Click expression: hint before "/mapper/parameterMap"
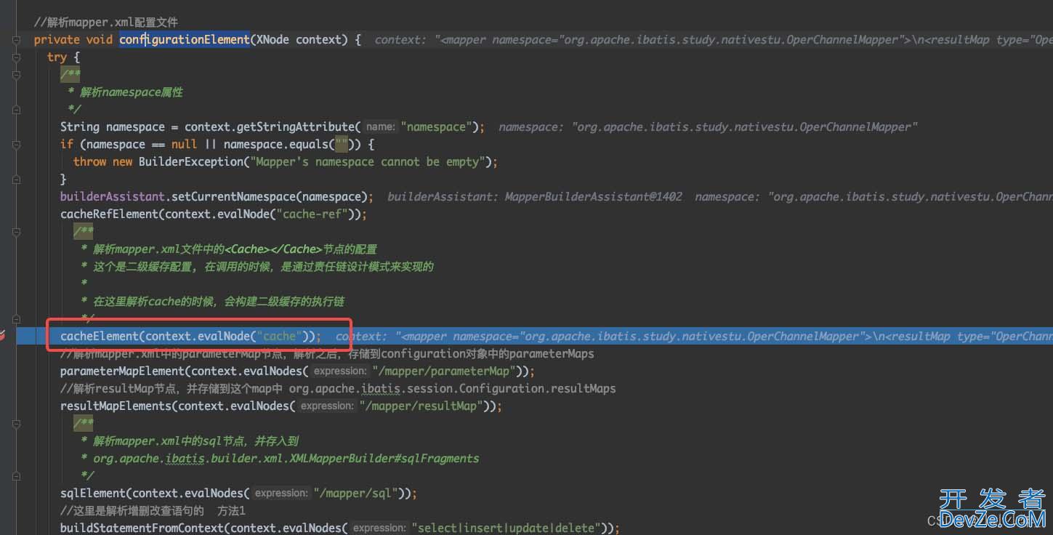 (339, 371)
